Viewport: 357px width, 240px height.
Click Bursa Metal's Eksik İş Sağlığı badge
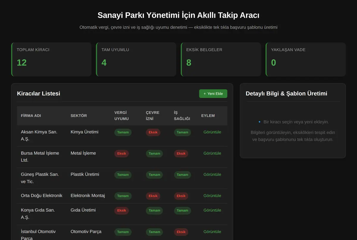pyautogui.click(x=181, y=154)
